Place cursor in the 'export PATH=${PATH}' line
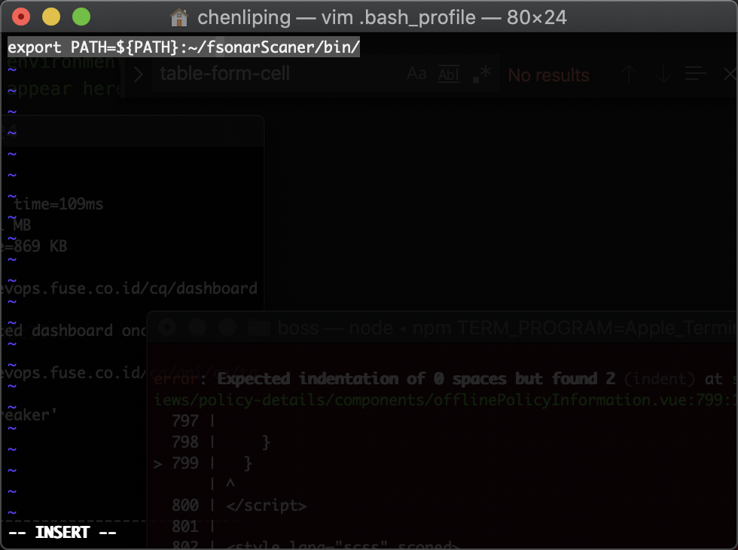The height and width of the screenshot is (550, 738). (x=184, y=47)
